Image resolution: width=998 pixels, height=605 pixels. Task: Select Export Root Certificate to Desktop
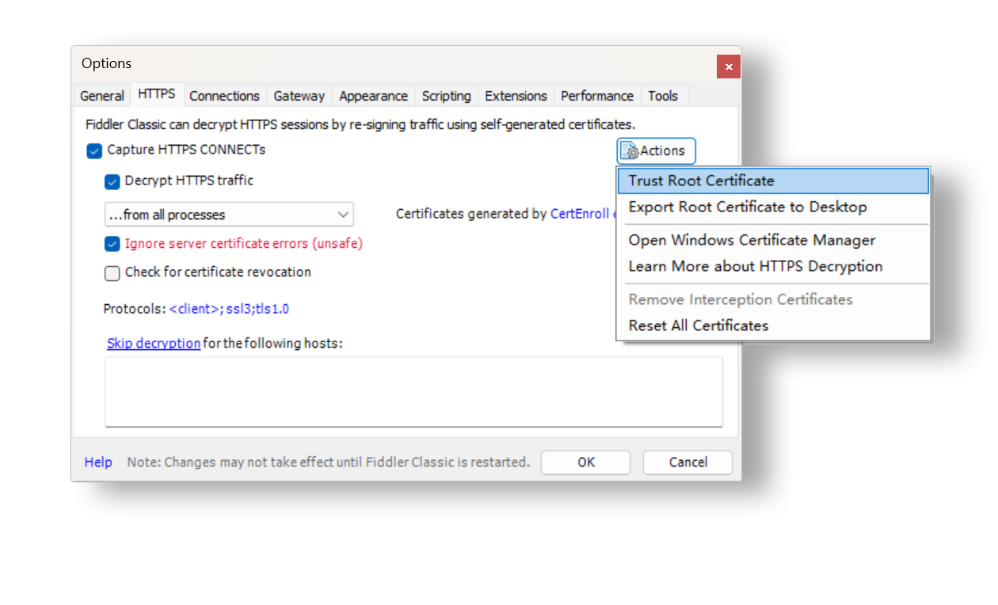point(773,207)
